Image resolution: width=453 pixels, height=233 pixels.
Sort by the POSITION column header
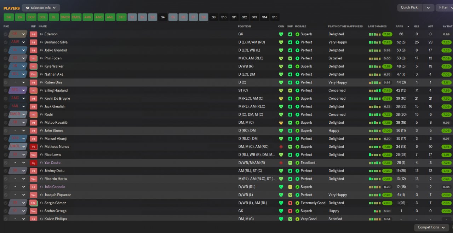[244, 27]
